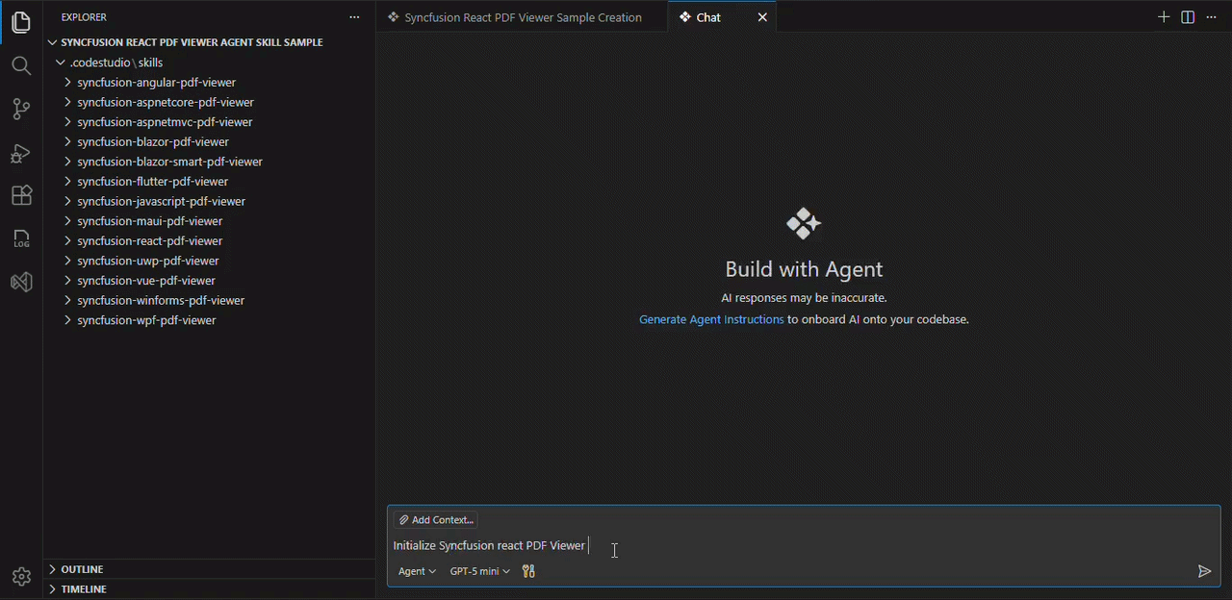This screenshot has width=1232, height=600.
Task: Open the GPT-5 mini model dropdown
Action: coord(479,571)
